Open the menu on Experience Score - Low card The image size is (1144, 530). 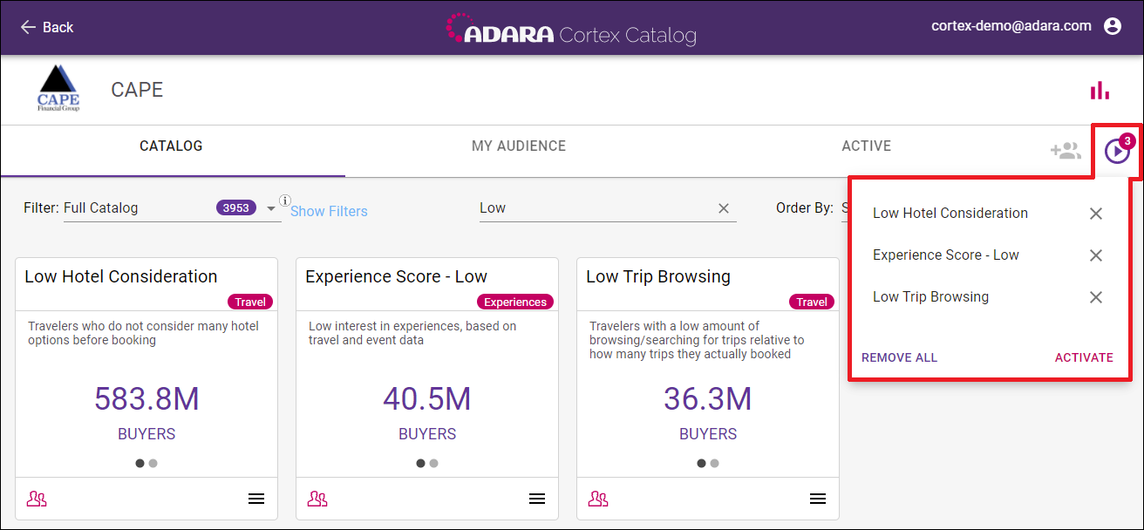[537, 499]
